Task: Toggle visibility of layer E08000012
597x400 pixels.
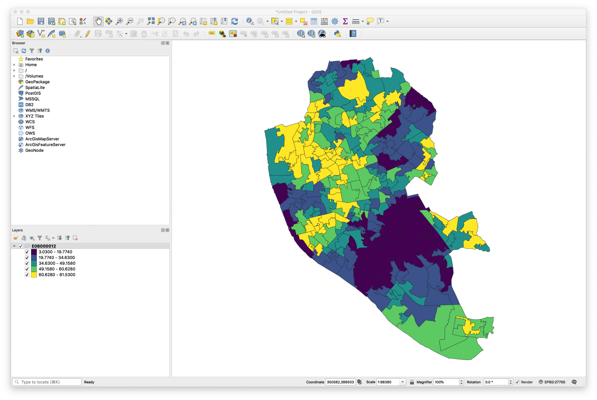Action: tap(21, 246)
